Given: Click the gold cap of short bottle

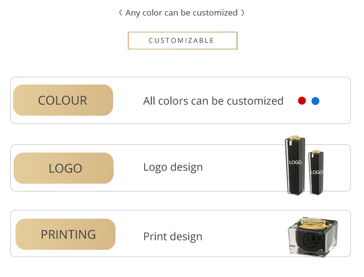Looking at the screenshot, I should [316, 152].
